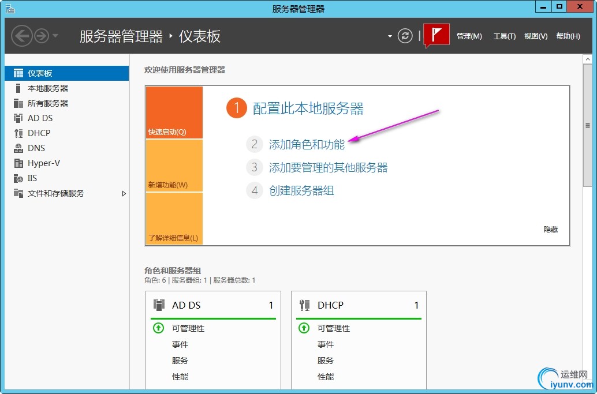Open 服务 in the DHCP tile
The height and width of the screenshot is (394, 597).
[x=326, y=361]
